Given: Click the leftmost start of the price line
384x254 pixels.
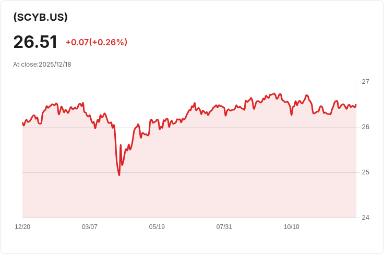Looking at the screenshot, I should pos(22,123).
